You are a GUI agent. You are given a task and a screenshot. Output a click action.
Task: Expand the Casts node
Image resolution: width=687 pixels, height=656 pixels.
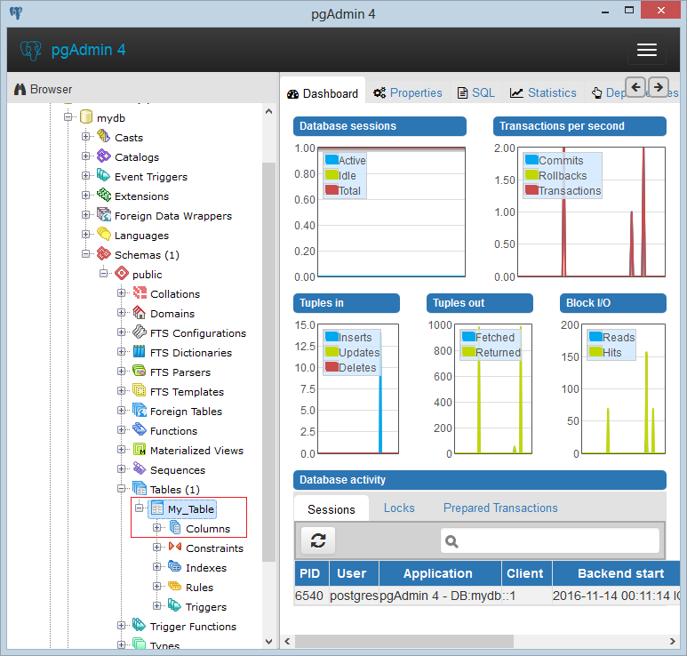(86, 137)
